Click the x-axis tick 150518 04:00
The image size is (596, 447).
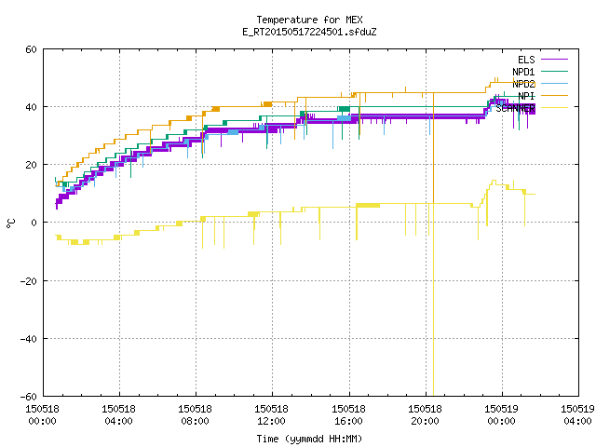coord(118,415)
